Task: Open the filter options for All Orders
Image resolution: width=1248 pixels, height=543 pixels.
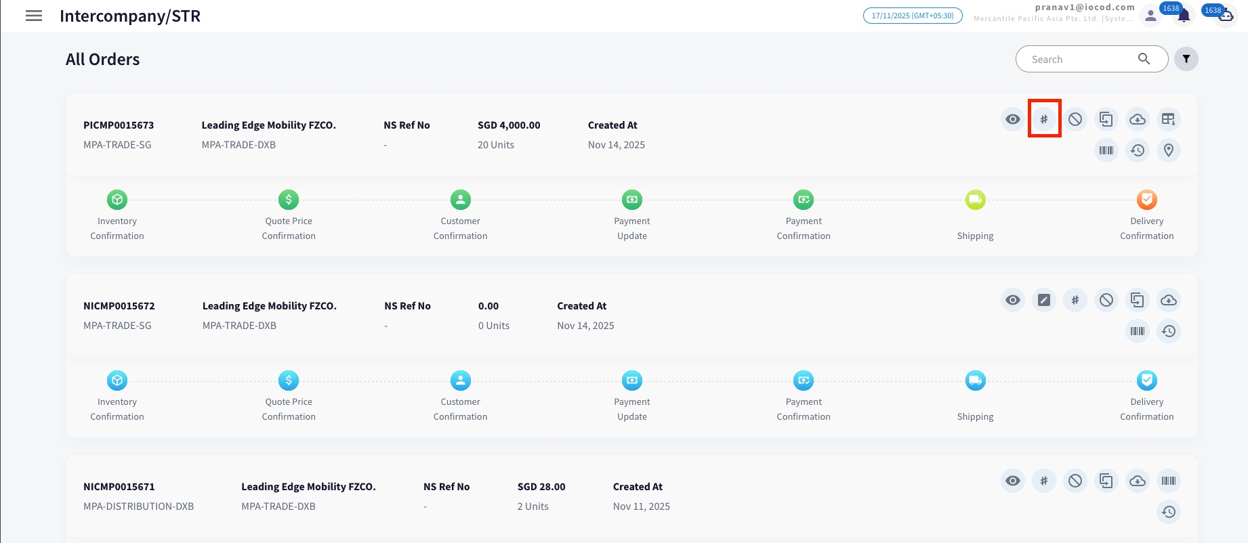Action: click(1186, 59)
